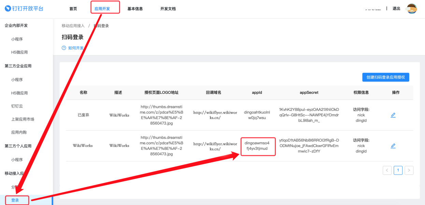
Task: Edit the 已废弃 row with the pencil icon
Action: [x=393, y=115]
